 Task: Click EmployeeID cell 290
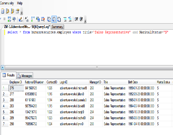(16, 124)
